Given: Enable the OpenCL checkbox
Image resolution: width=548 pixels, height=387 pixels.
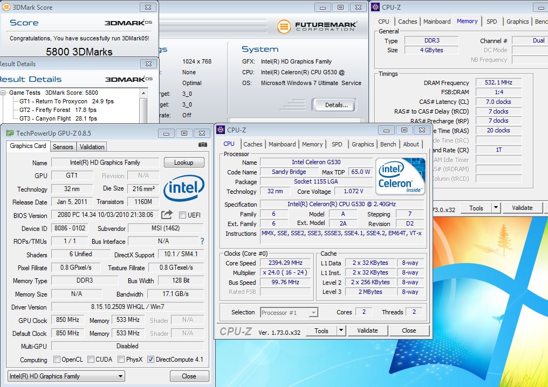Looking at the screenshot, I should click(x=57, y=359).
